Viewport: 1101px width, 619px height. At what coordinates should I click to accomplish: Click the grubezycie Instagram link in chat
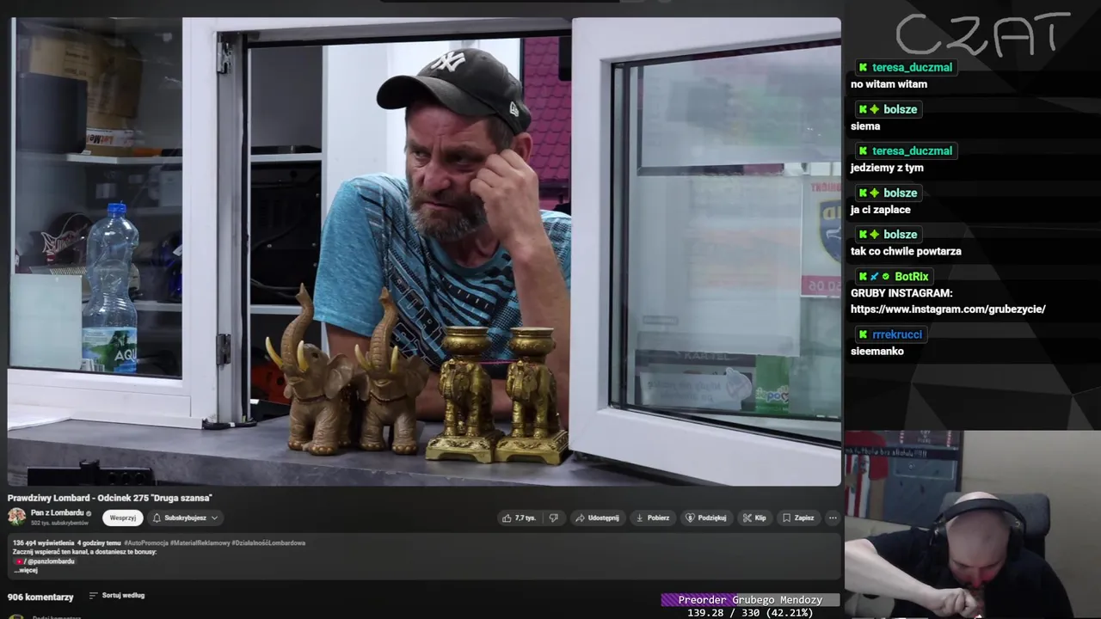pyautogui.click(x=948, y=309)
